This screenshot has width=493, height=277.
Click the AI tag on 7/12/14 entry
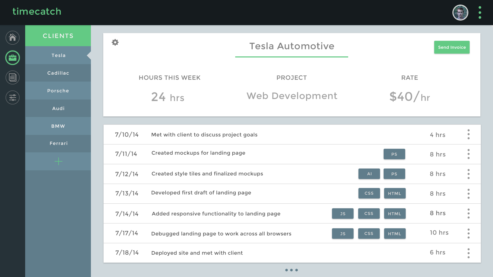click(369, 174)
